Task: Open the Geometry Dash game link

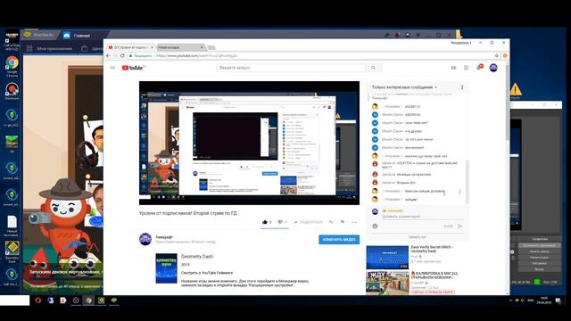Action: point(197,257)
